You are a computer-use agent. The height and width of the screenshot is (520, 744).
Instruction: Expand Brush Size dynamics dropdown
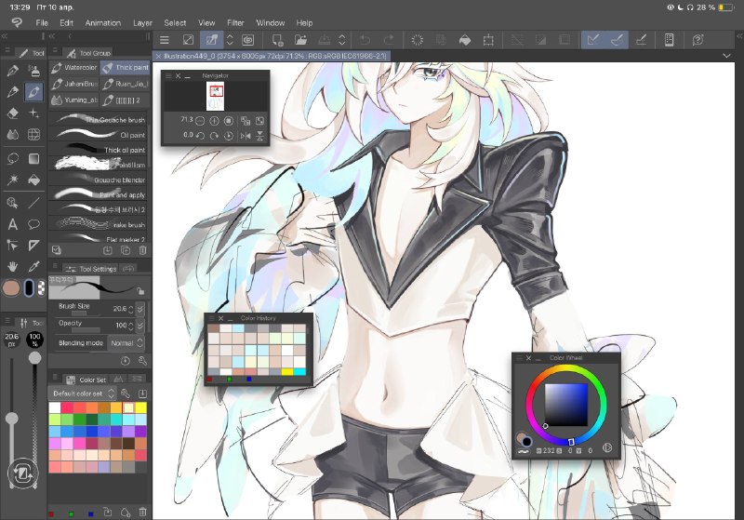pos(140,309)
